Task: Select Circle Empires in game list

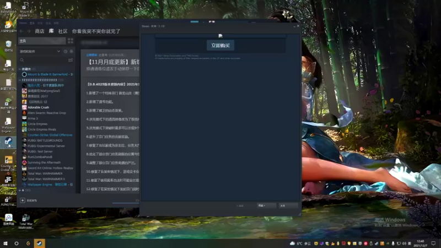Action: tap(37, 123)
